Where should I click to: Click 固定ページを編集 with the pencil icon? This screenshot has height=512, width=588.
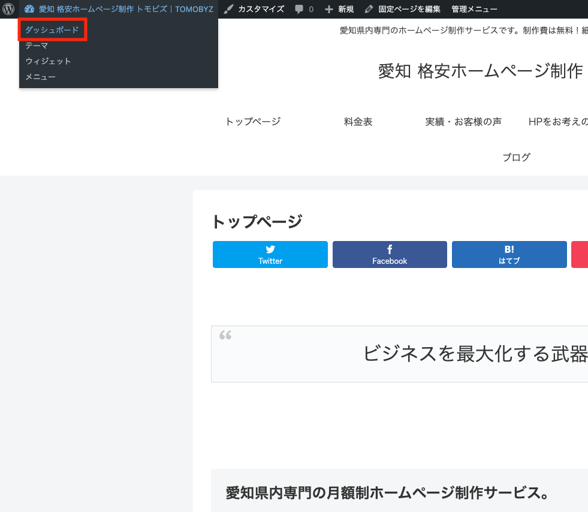[x=402, y=9]
